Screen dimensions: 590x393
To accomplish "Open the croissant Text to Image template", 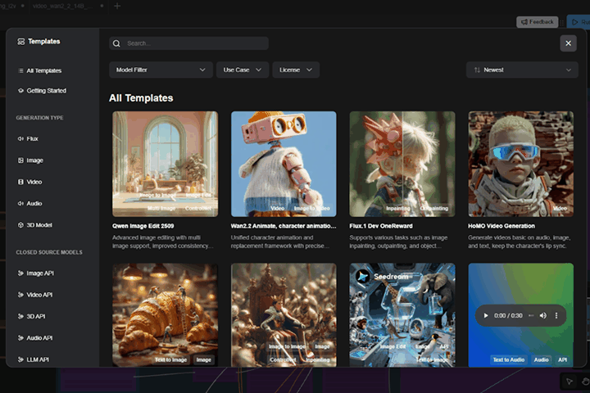I will tap(166, 314).
